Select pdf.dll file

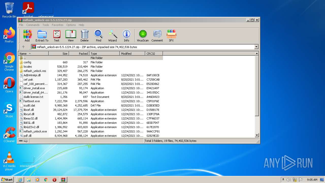click(91, 136)
